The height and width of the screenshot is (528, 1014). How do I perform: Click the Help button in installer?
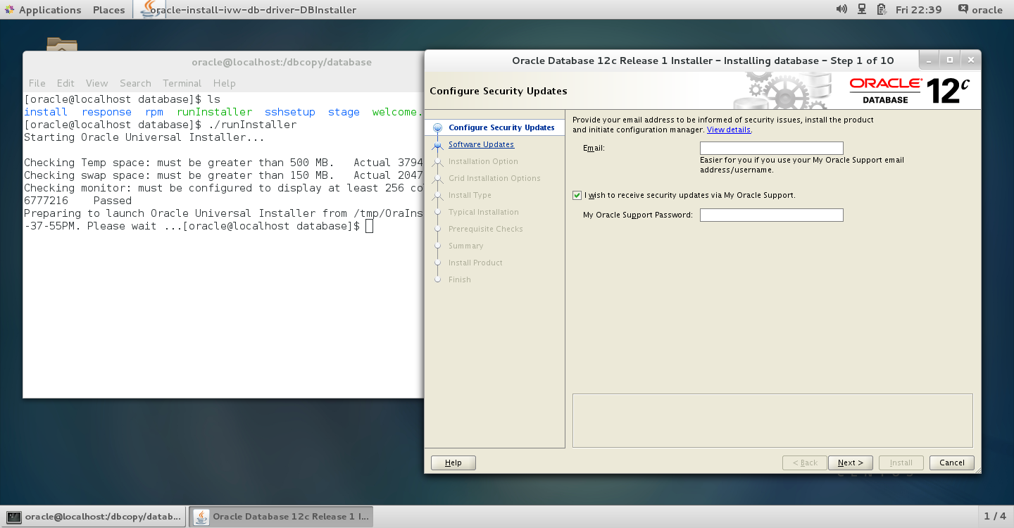pyautogui.click(x=453, y=463)
